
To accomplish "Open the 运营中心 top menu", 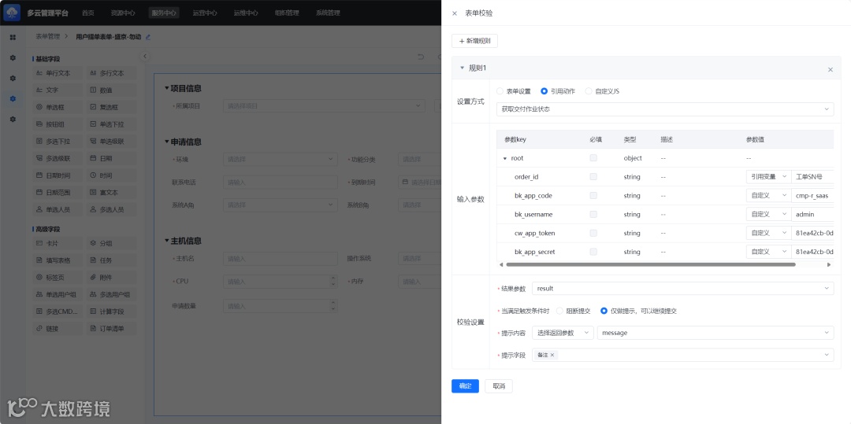I will click(205, 13).
